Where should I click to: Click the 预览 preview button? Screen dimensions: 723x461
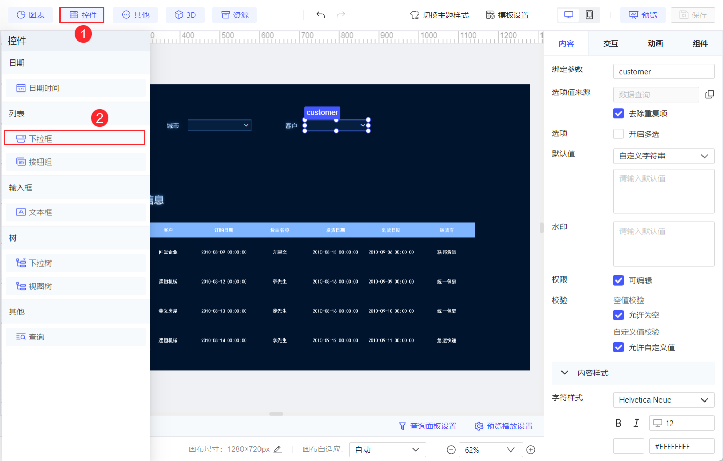point(643,15)
